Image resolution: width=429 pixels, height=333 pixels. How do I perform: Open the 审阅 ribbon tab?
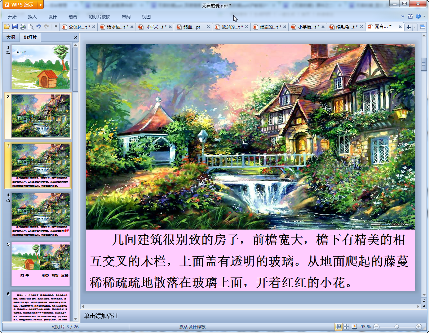tap(126, 17)
